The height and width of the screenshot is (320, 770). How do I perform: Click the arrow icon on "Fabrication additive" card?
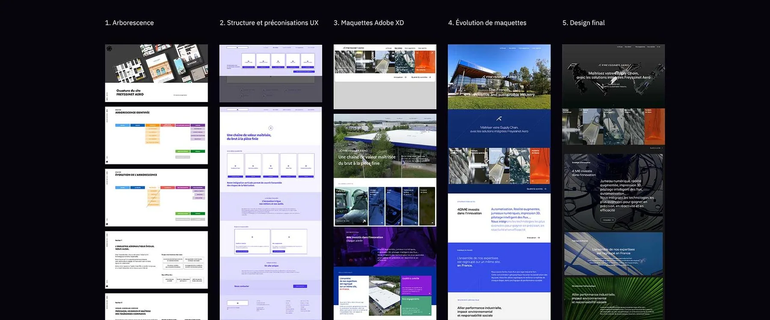point(364,221)
